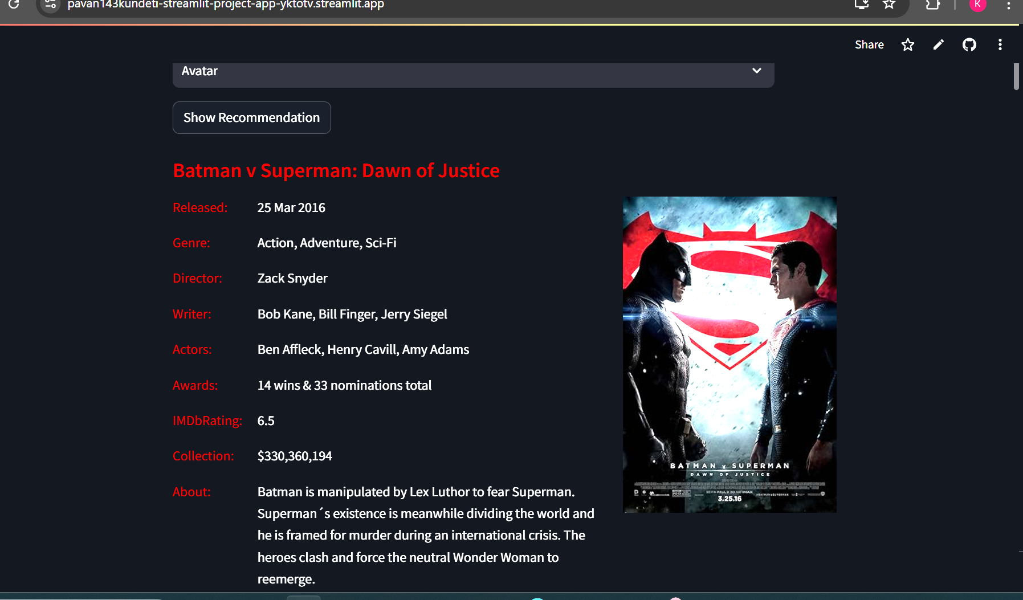Open the Chrome three-dot menu
Screen dimensions: 1023x600
click(1009, 5)
